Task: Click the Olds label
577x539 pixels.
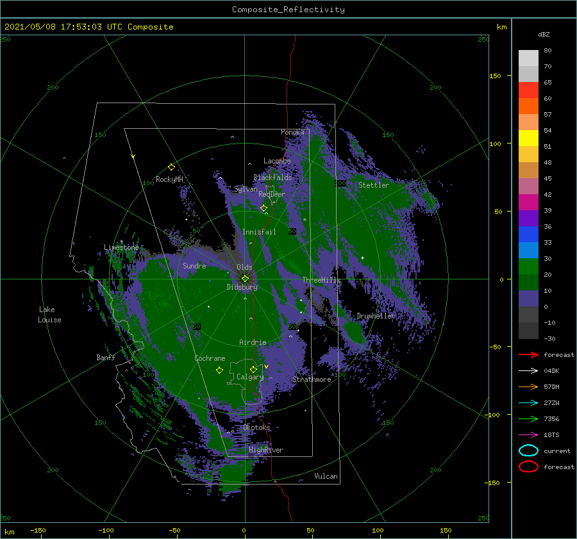Action: tap(244, 267)
